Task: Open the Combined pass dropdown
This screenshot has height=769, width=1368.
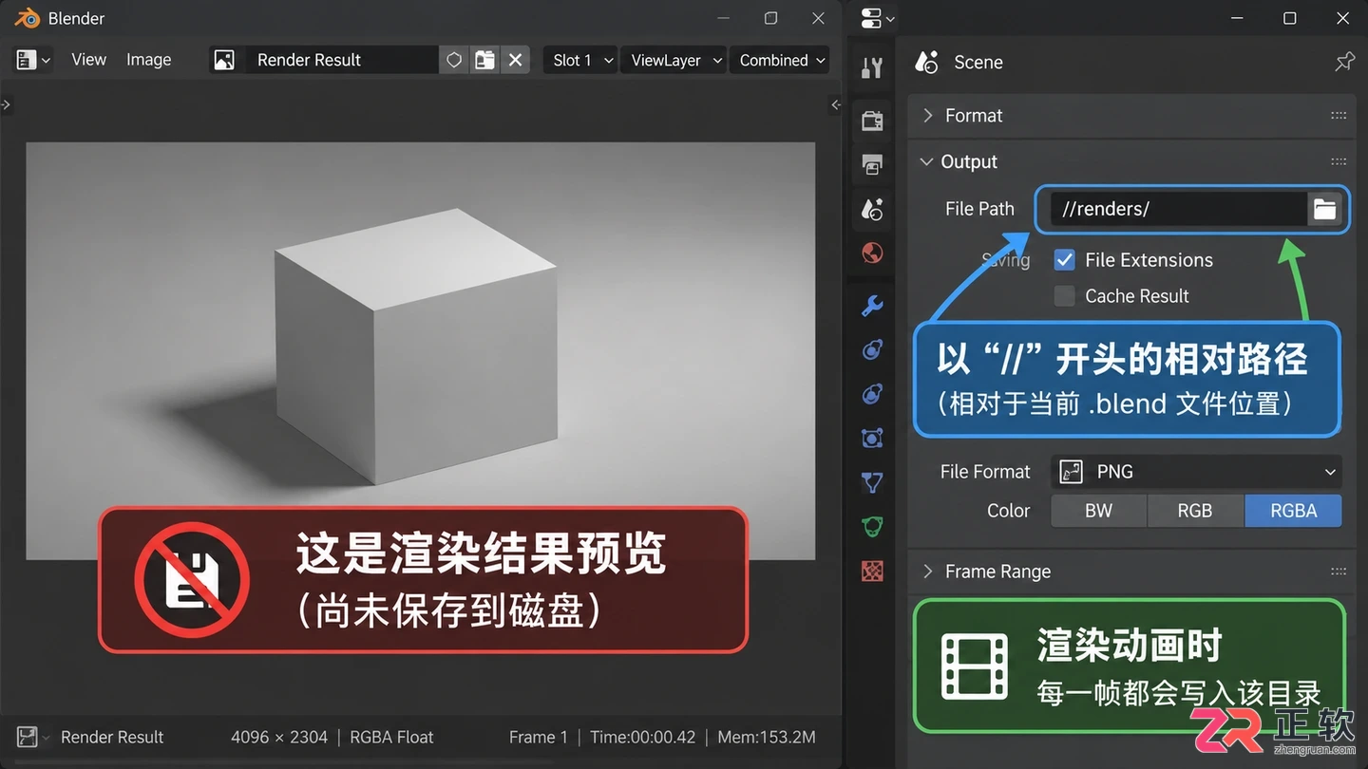Action: [x=780, y=60]
